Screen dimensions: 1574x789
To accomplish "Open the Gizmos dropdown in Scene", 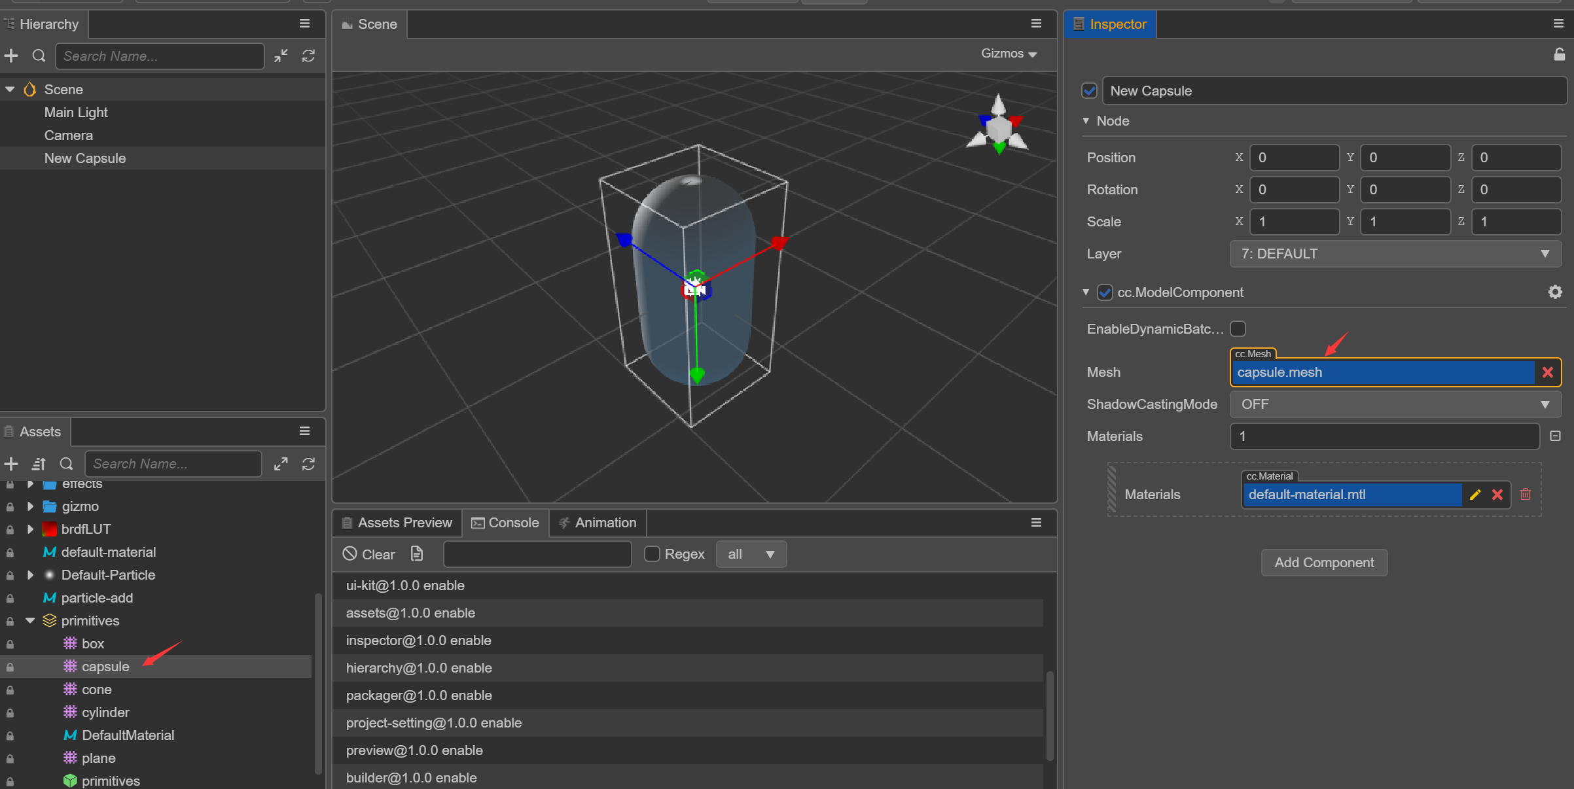I will pyautogui.click(x=1009, y=54).
